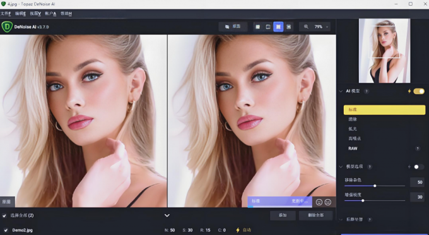Image resolution: width=429 pixels, height=235 pixels.
Task: Toggle the 模型选项 auto switch
Action: [x=419, y=167]
